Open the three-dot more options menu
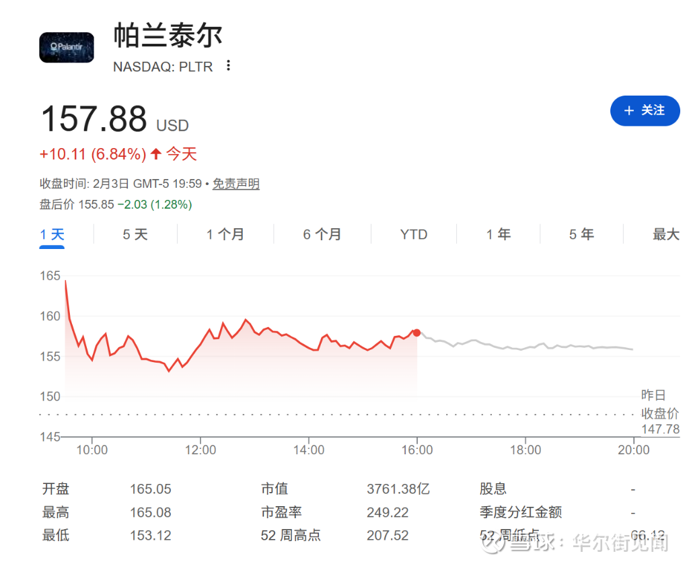 [229, 65]
